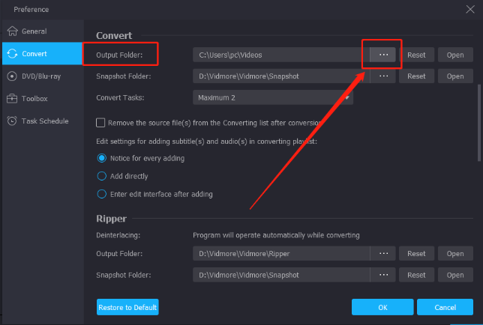
Task: Browse for Ripper Snapshot Folder with ellipsis button
Action: point(383,275)
